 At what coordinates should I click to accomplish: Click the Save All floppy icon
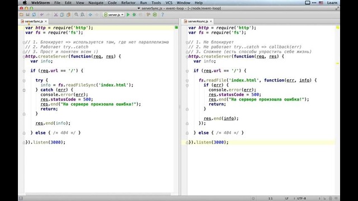(27, 15)
